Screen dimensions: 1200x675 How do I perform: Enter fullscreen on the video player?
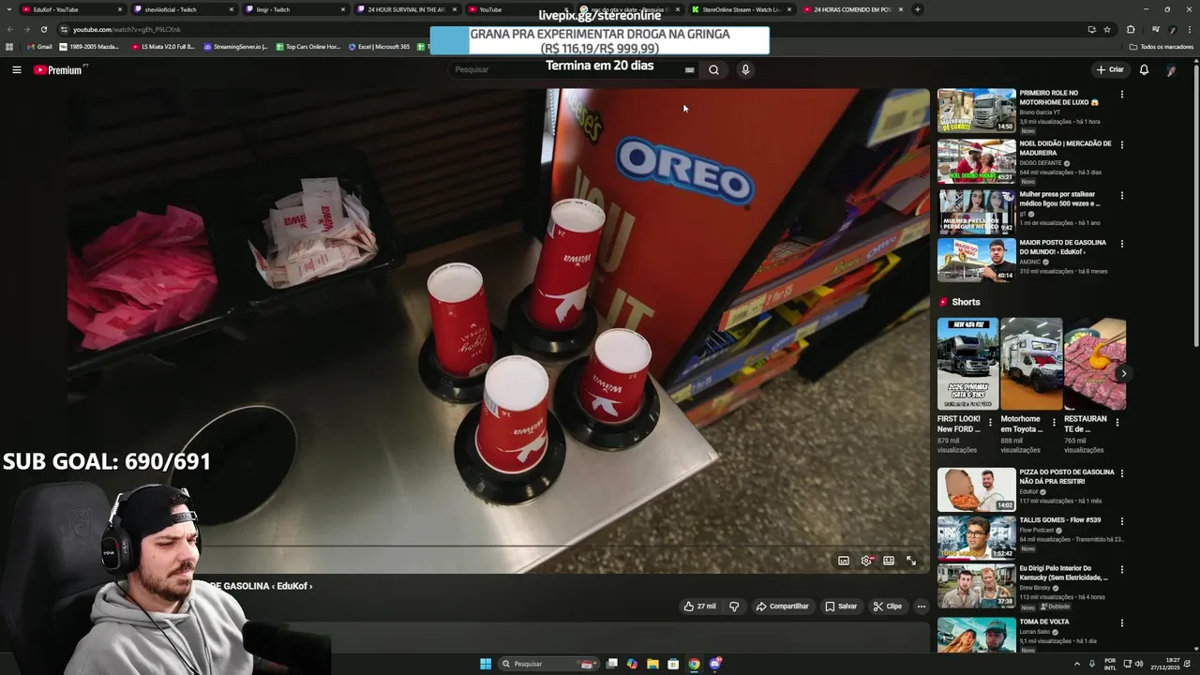(910, 561)
